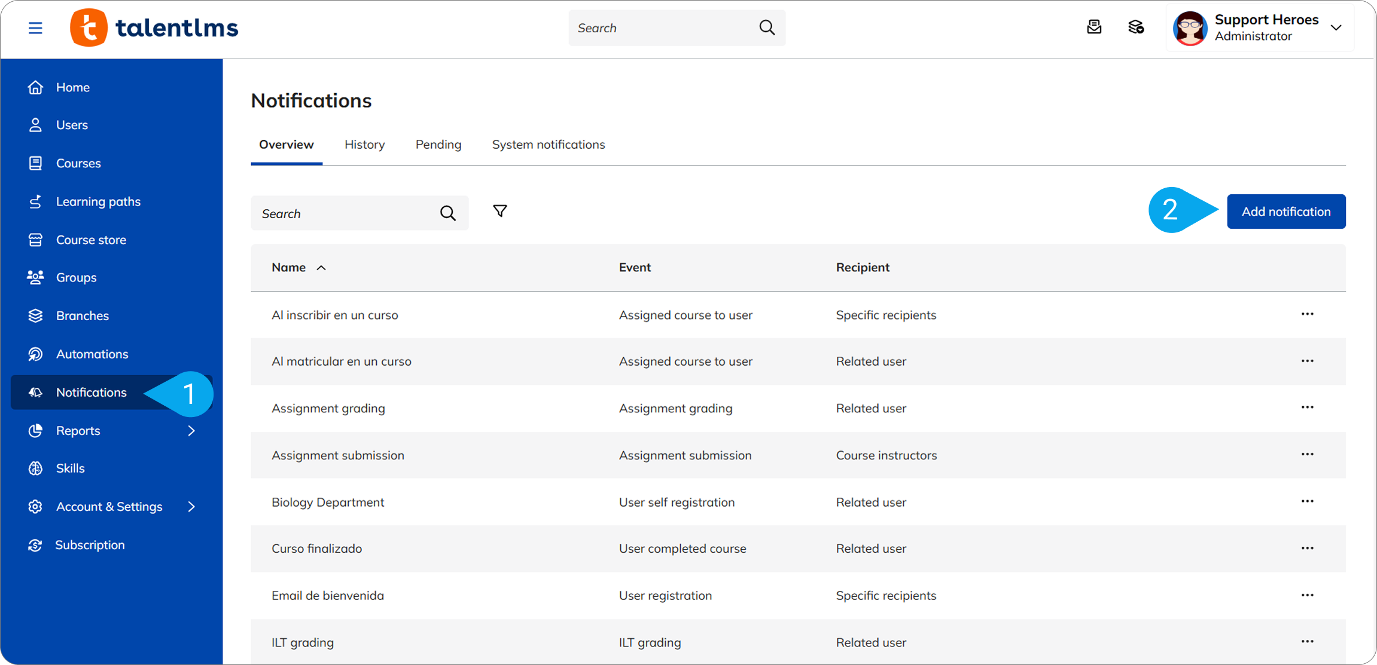The width and height of the screenshot is (1377, 665).
Task: Open Automations from the sidebar
Action: coord(92,354)
